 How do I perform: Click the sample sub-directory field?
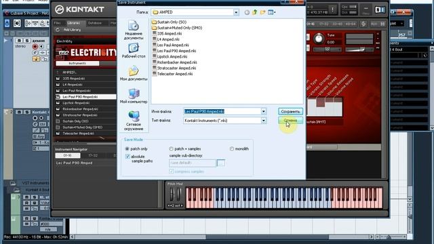click(x=193, y=163)
